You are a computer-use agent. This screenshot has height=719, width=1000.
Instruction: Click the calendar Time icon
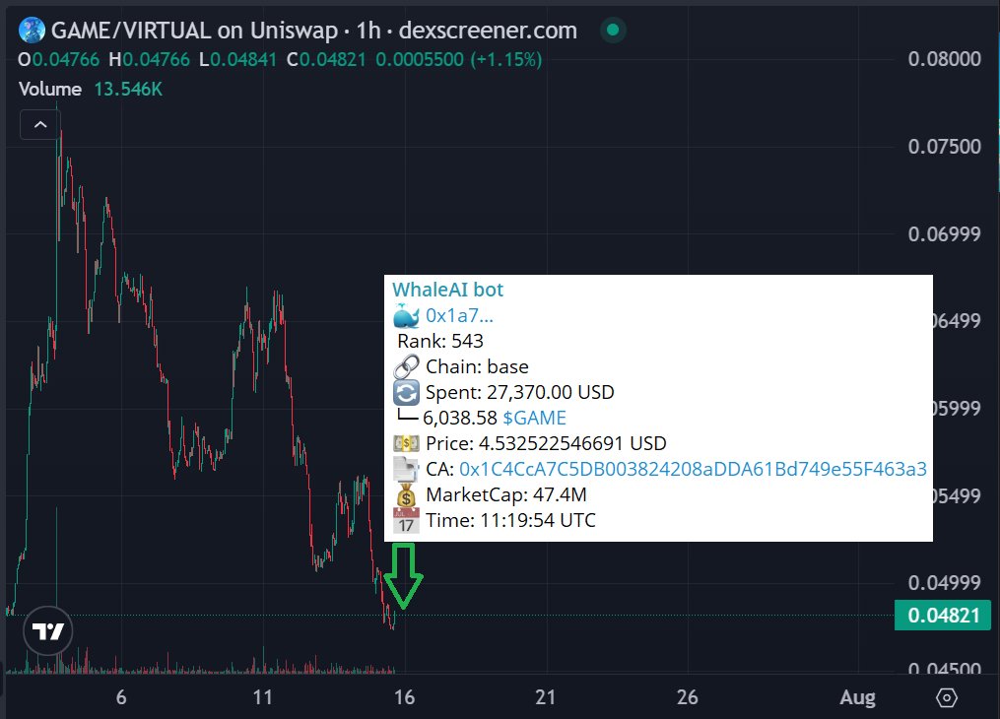click(x=406, y=520)
